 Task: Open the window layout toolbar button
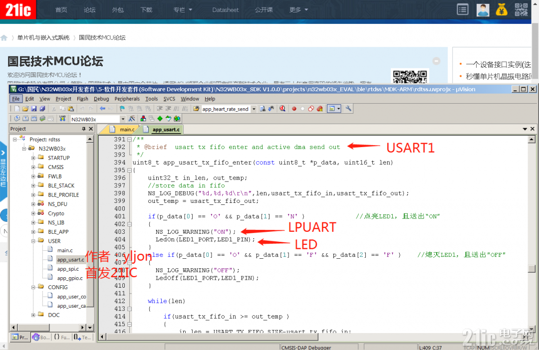[x=334, y=109]
